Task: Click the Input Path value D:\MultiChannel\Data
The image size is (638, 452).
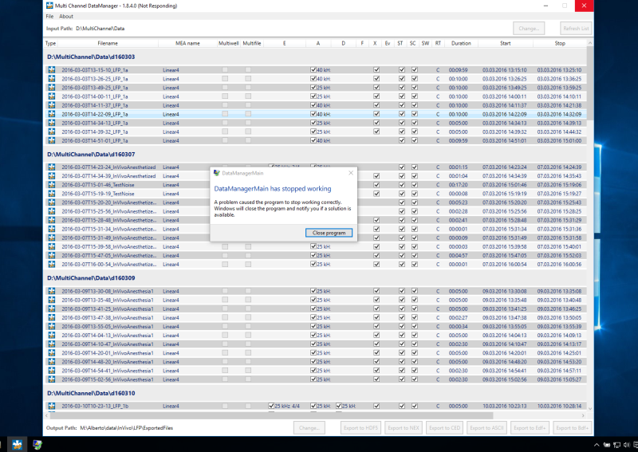Action: tap(100, 29)
